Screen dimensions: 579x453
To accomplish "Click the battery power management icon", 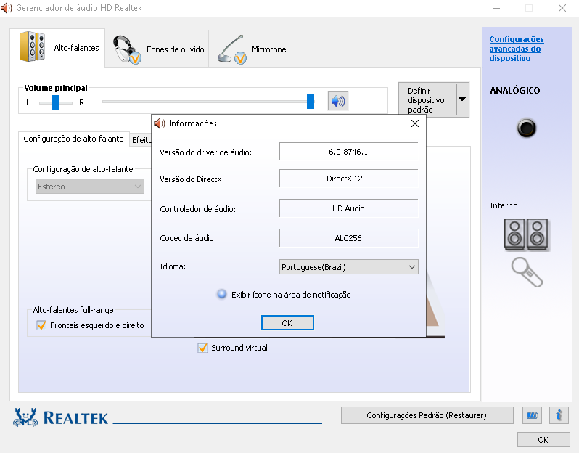I will (532, 415).
